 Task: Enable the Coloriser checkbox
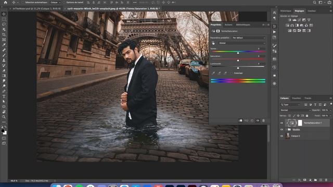point(232,73)
